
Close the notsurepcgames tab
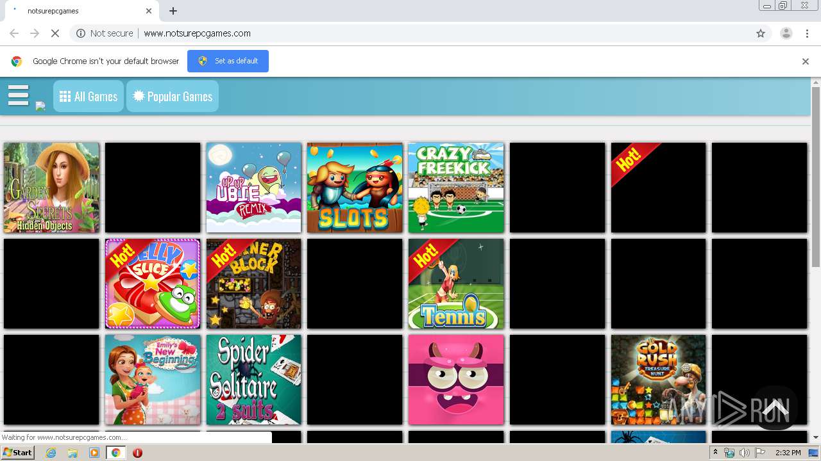pos(149,11)
